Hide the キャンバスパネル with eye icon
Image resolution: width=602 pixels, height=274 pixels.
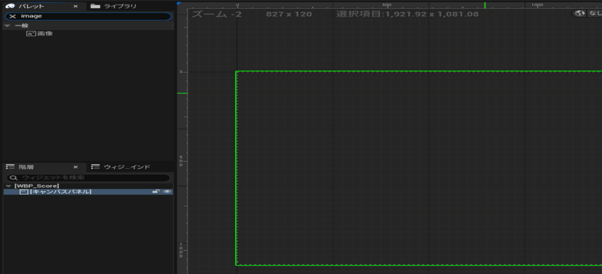point(167,192)
